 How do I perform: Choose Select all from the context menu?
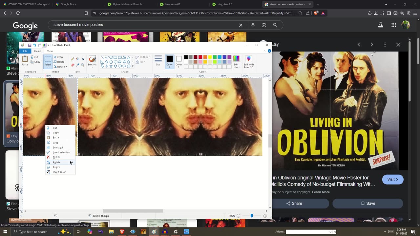(60, 147)
